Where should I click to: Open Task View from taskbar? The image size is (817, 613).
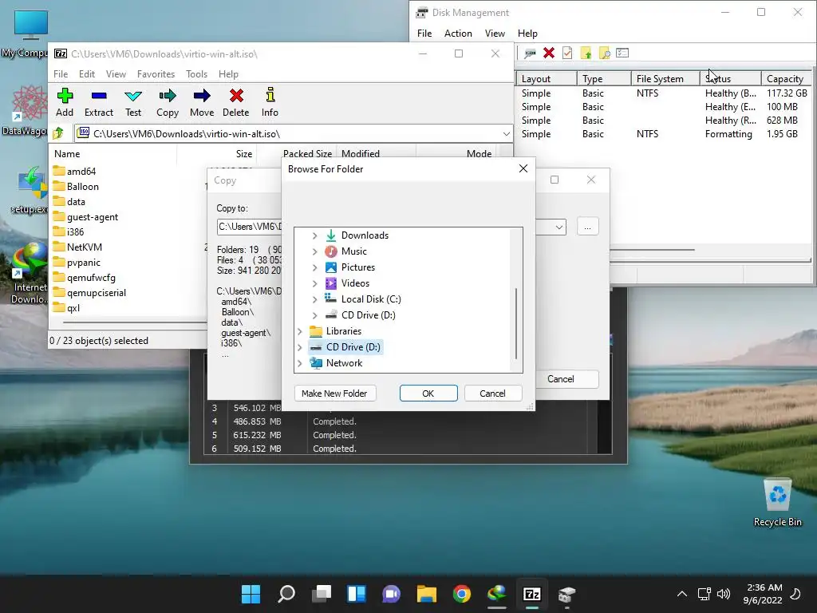(x=322, y=594)
